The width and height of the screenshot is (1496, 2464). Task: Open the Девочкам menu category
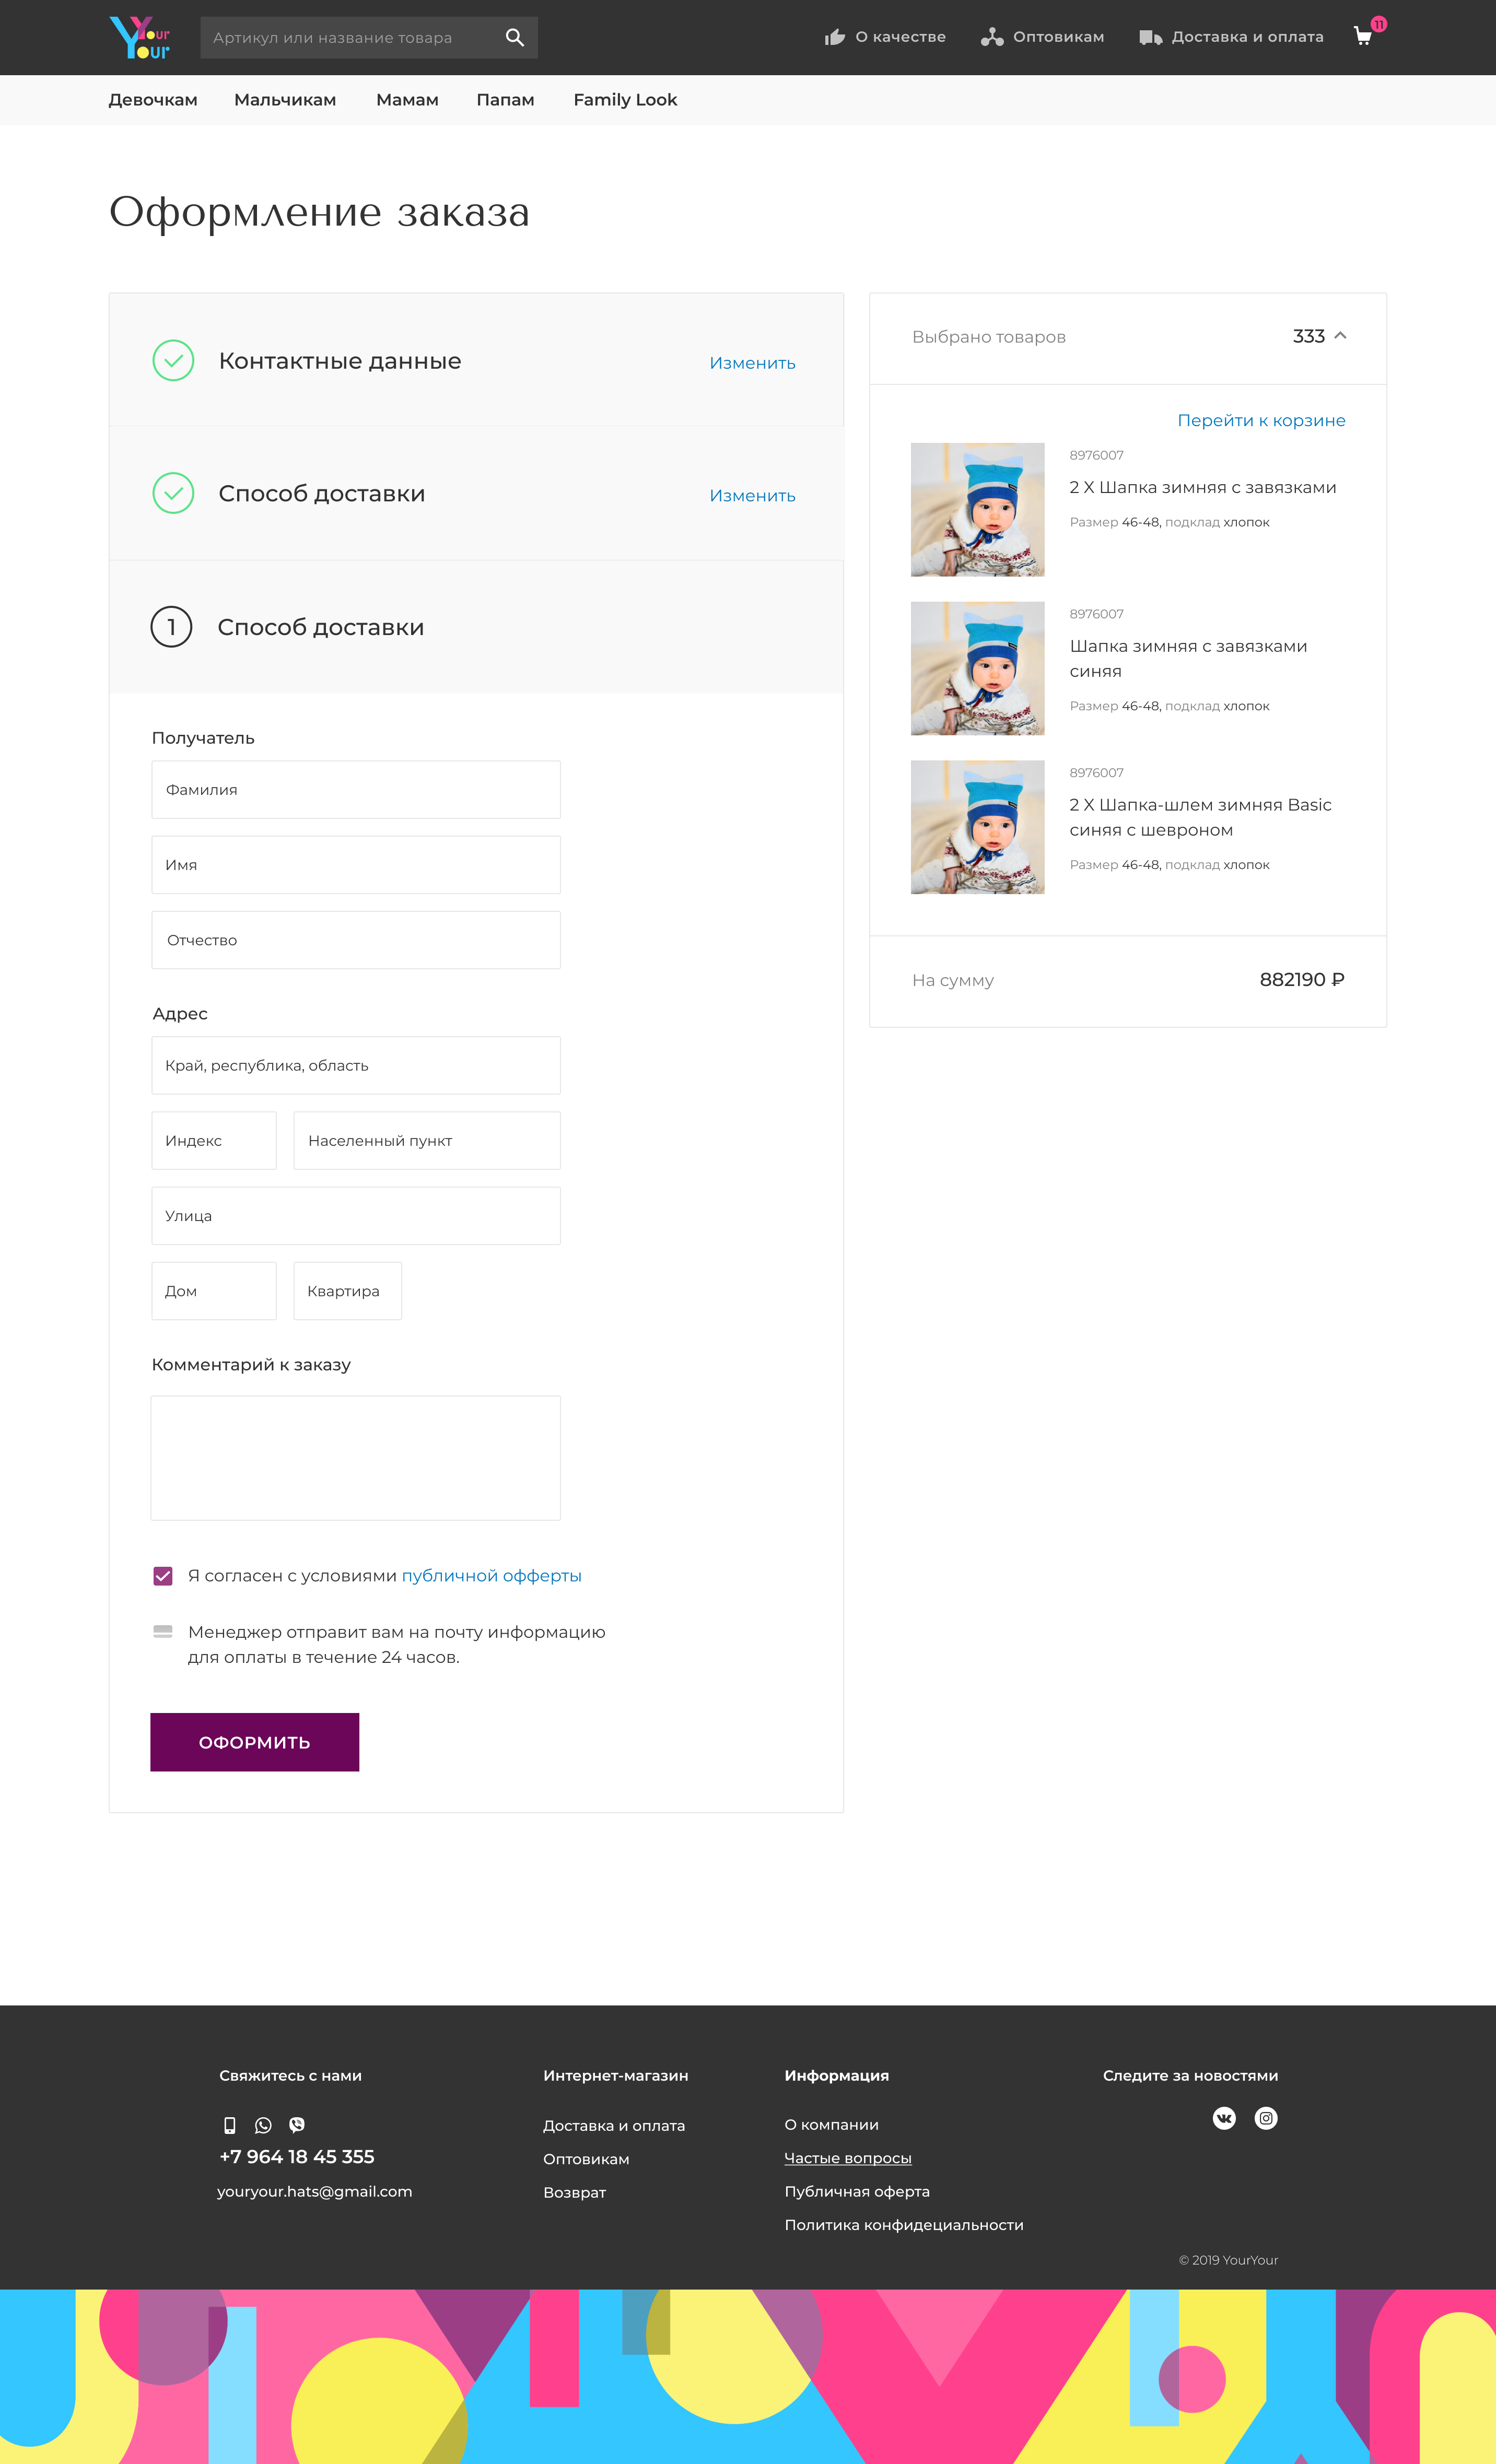click(x=153, y=100)
